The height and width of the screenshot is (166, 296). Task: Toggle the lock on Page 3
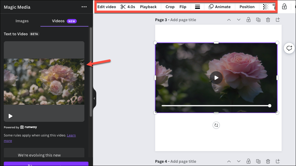[x=248, y=20]
